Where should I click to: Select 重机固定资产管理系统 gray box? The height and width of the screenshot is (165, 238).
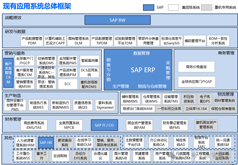tap(206, 125)
